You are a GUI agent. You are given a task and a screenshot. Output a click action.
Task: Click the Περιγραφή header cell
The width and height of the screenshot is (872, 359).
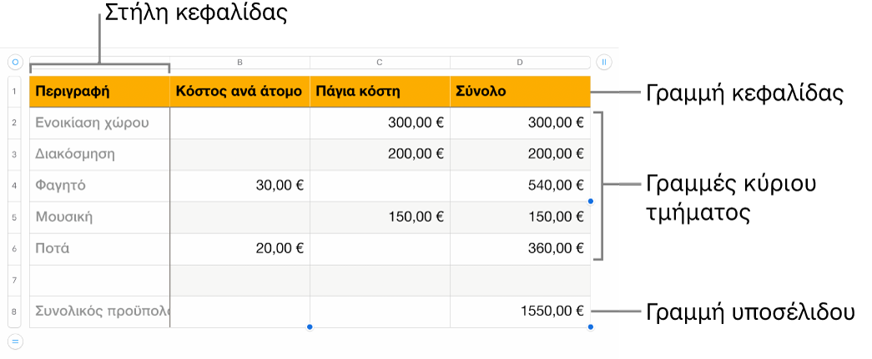pyautogui.click(x=99, y=92)
